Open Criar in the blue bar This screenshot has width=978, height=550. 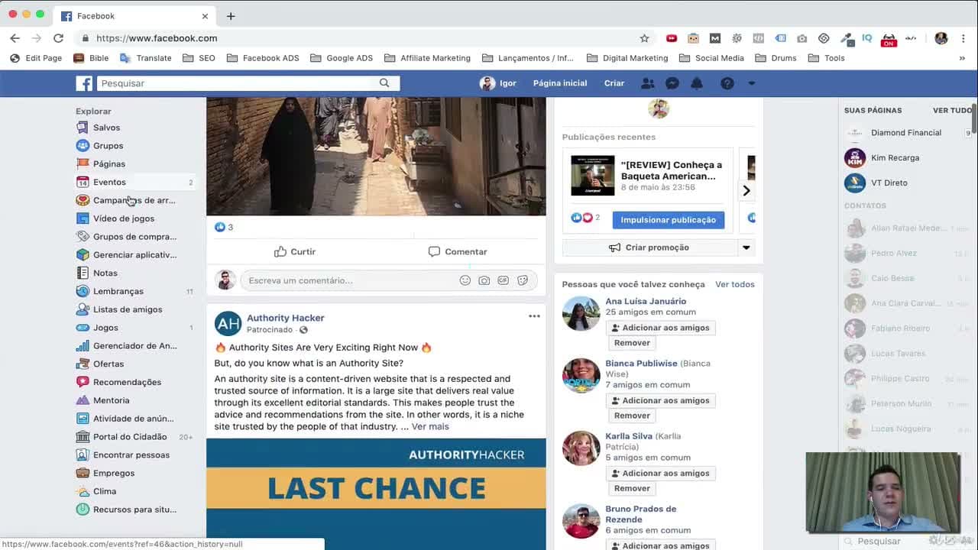(614, 83)
